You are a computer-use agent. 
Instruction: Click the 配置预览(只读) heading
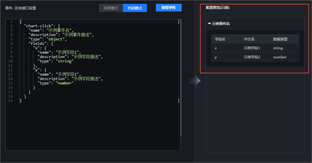coord(218,8)
